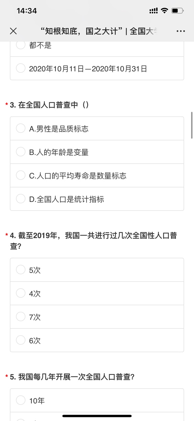Image resolution: width=194 pixels, height=421 pixels.
Task: Mark D.全国人口是统计指标 as answer
Action: coord(97,199)
